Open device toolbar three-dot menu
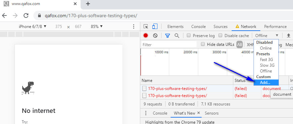The image size is (293, 124). [134, 27]
